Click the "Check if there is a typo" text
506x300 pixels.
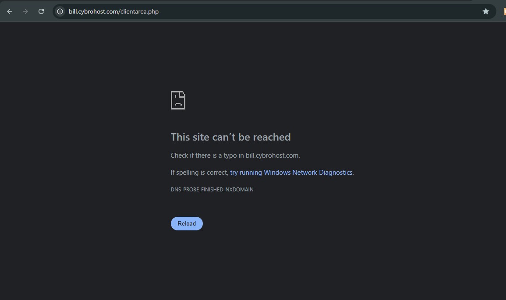tap(235, 155)
